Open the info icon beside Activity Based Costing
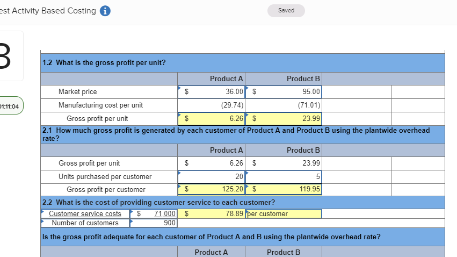This screenshot has width=457, height=257. pos(105,11)
